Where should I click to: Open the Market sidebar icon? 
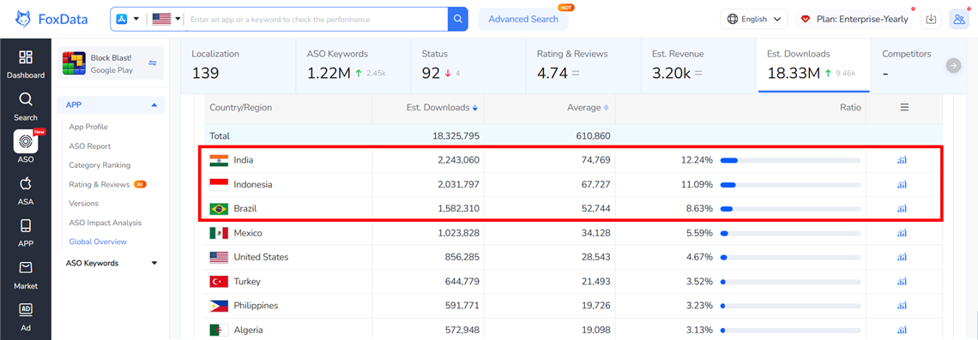(26, 275)
